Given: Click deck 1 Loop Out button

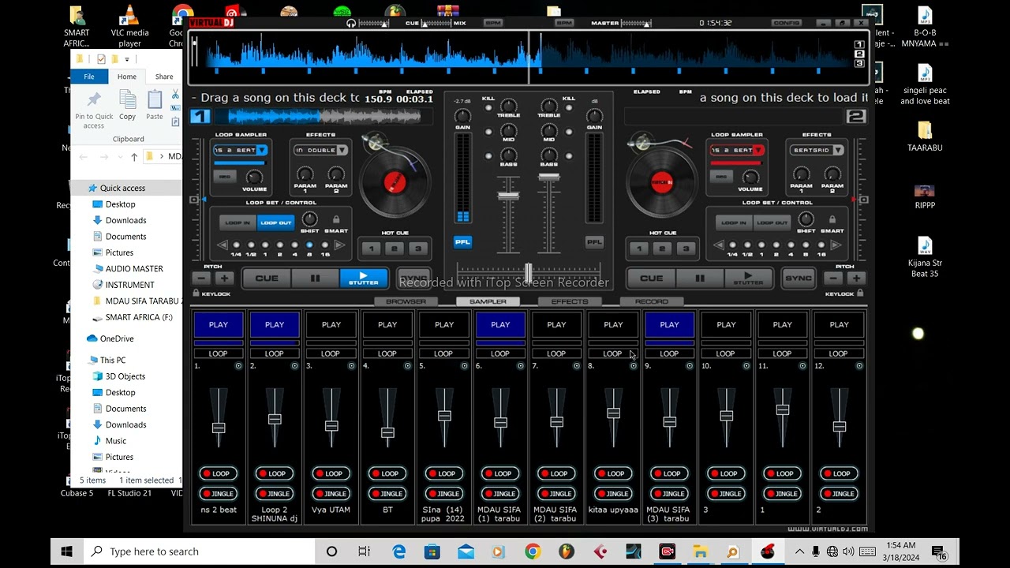Looking at the screenshot, I should (x=275, y=223).
